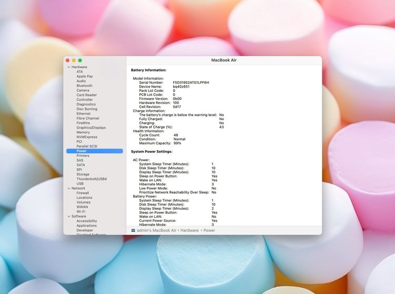Screen dimensions: 395x294
Task: Select Accessibility under Software
Action: point(87,221)
